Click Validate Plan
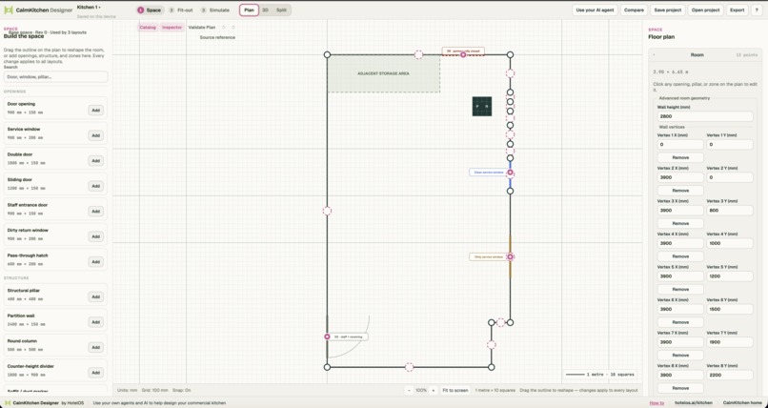 tap(202, 28)
